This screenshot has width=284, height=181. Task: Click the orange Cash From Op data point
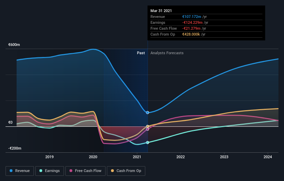tap(147, 126)
